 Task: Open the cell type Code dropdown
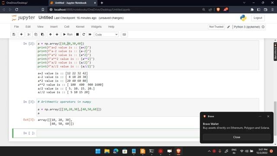tap(106, 35)
